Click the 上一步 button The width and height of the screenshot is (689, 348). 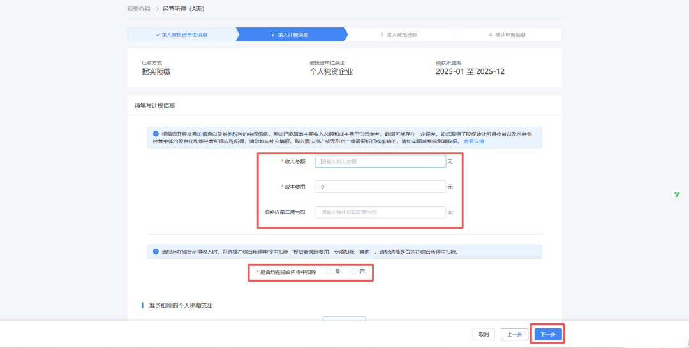tap(515, 334)
